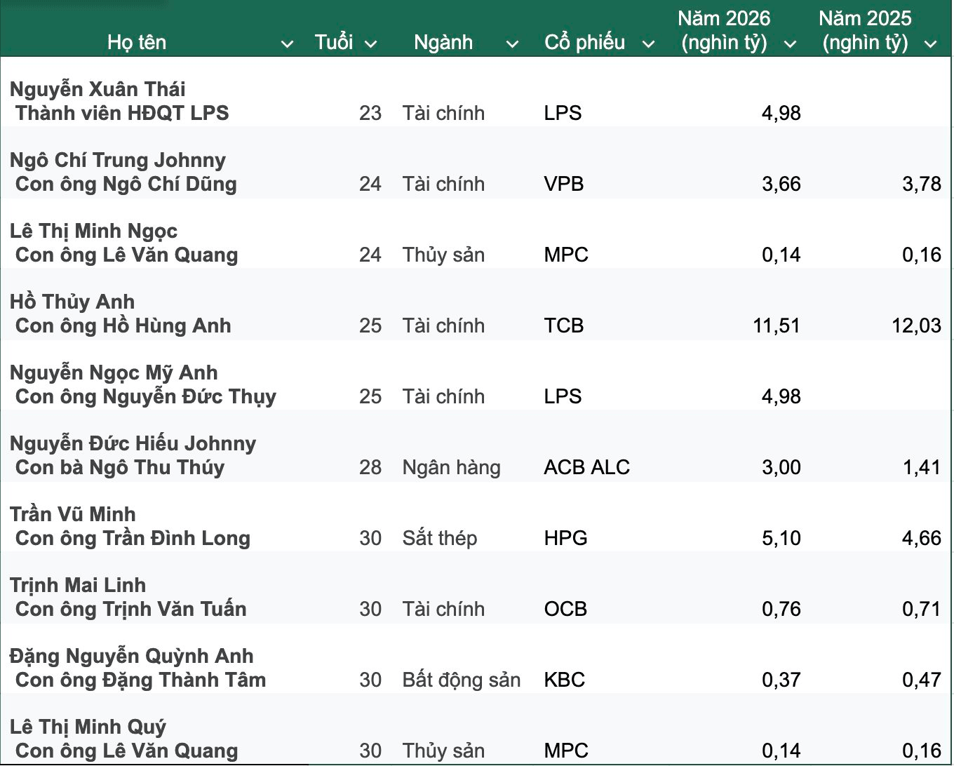Click the text Con bà Ngô Thu Thủy
Screen dimensions: 954x766
120,467
